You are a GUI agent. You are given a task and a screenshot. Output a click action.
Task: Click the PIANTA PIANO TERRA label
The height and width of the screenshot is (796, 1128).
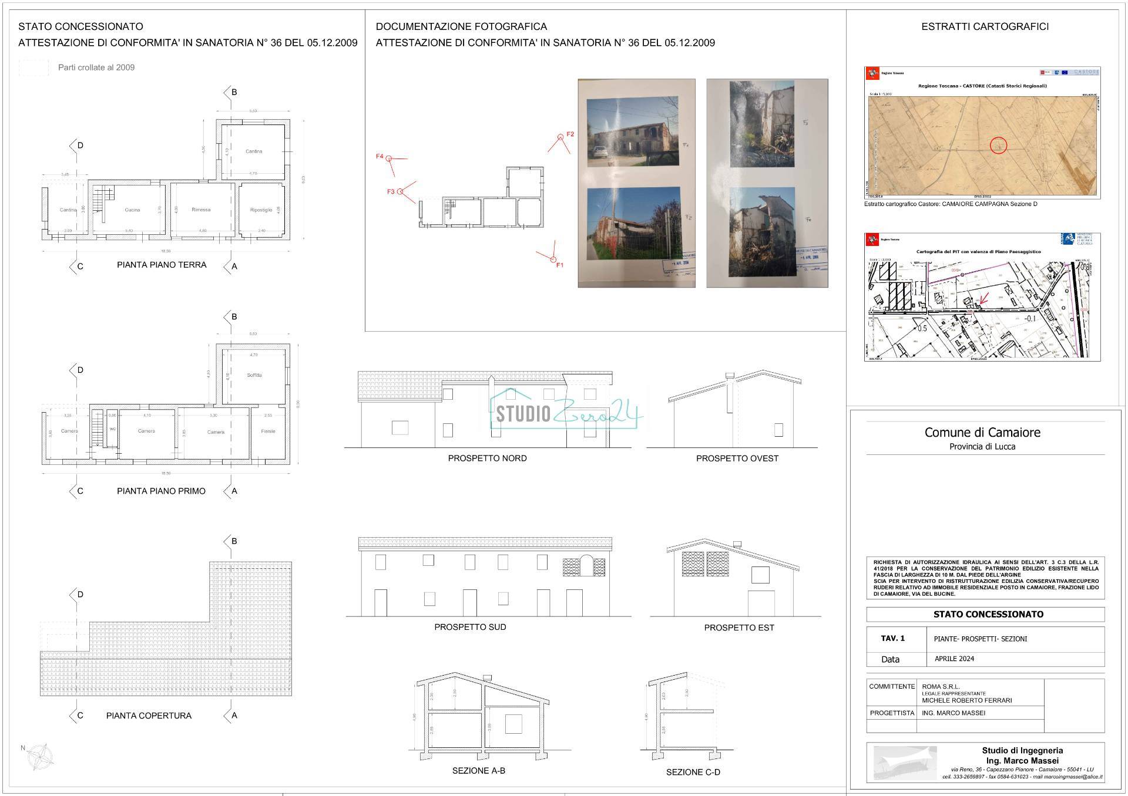pos(162,265)
